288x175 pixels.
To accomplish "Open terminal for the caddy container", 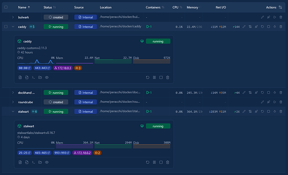I will (33, 77).
